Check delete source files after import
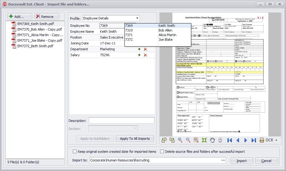This screenshot has height=171, width=286. (162, 152)
